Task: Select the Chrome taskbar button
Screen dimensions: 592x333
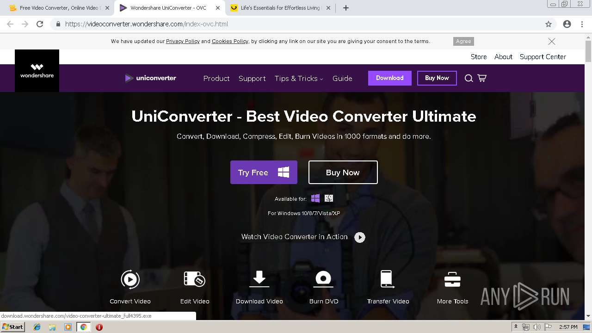Action: tap(83, 327)
